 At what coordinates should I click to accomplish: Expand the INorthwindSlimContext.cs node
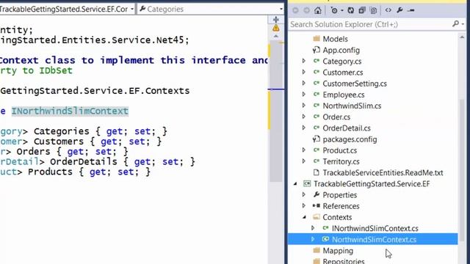point(313,228)
